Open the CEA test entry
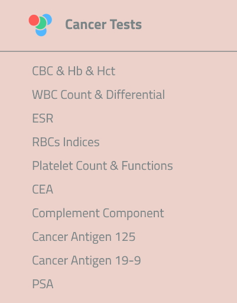 click(43, 189)
